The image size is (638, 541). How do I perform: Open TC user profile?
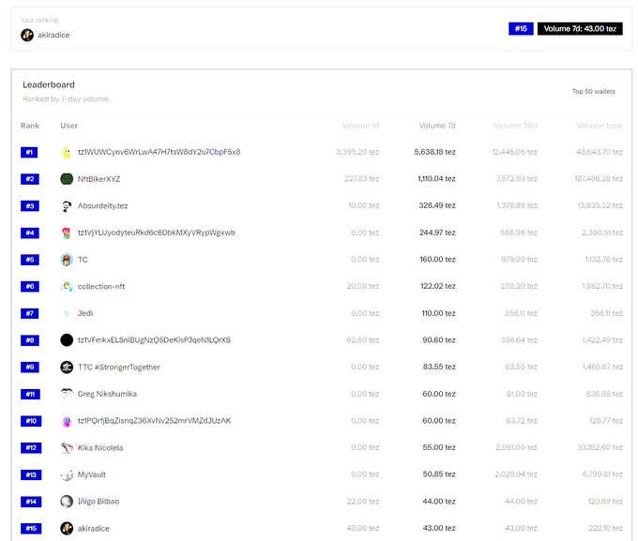83,260
